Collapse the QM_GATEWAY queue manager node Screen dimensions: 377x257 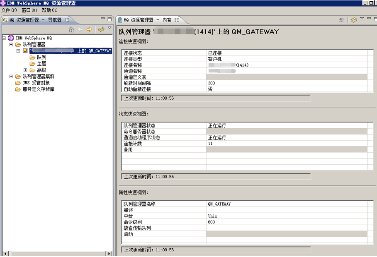coord(18,50)
